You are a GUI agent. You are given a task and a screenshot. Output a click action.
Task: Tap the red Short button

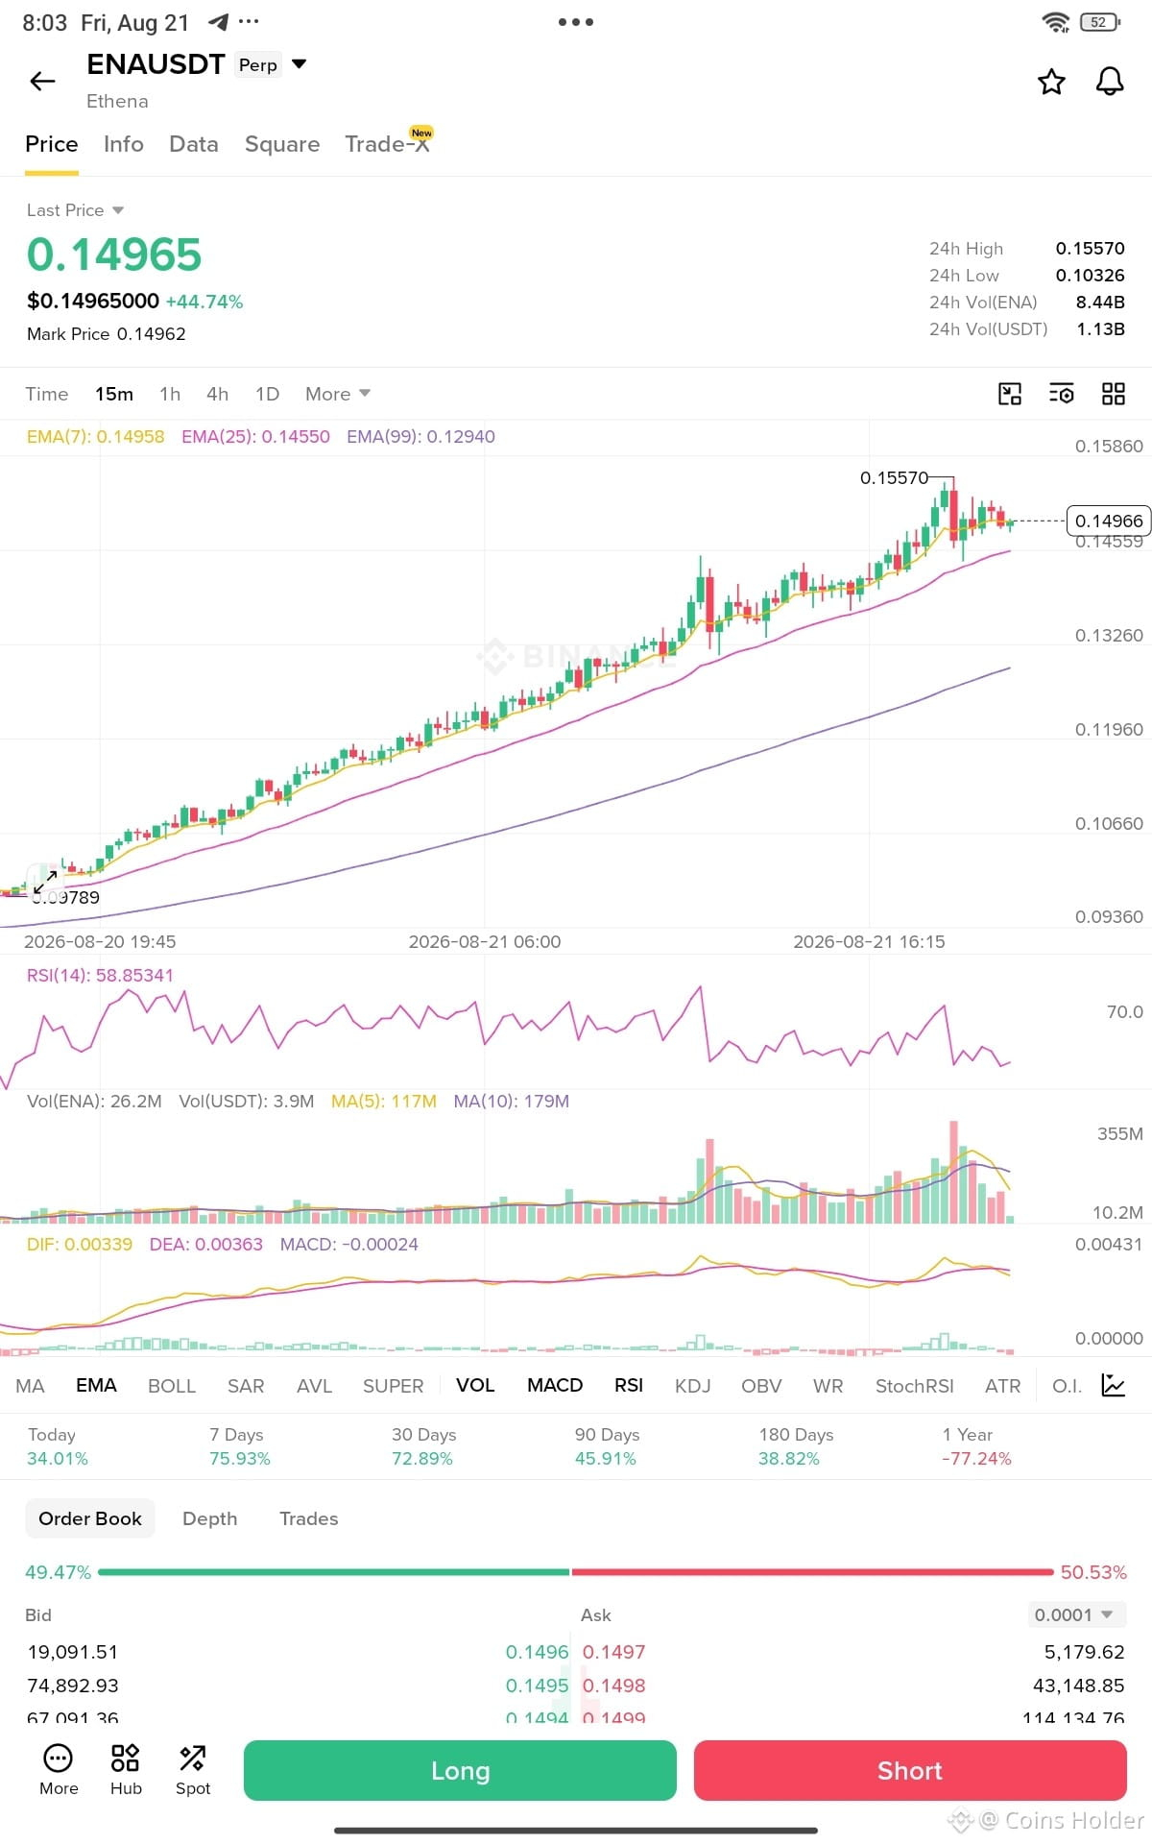pos(910,1770)
